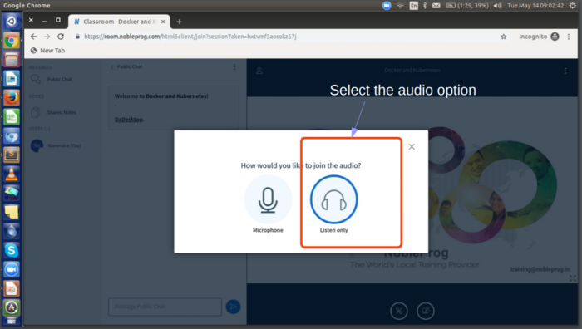Open the Bluetooth indicator menu
582x329 pixels.
[425, 6]
